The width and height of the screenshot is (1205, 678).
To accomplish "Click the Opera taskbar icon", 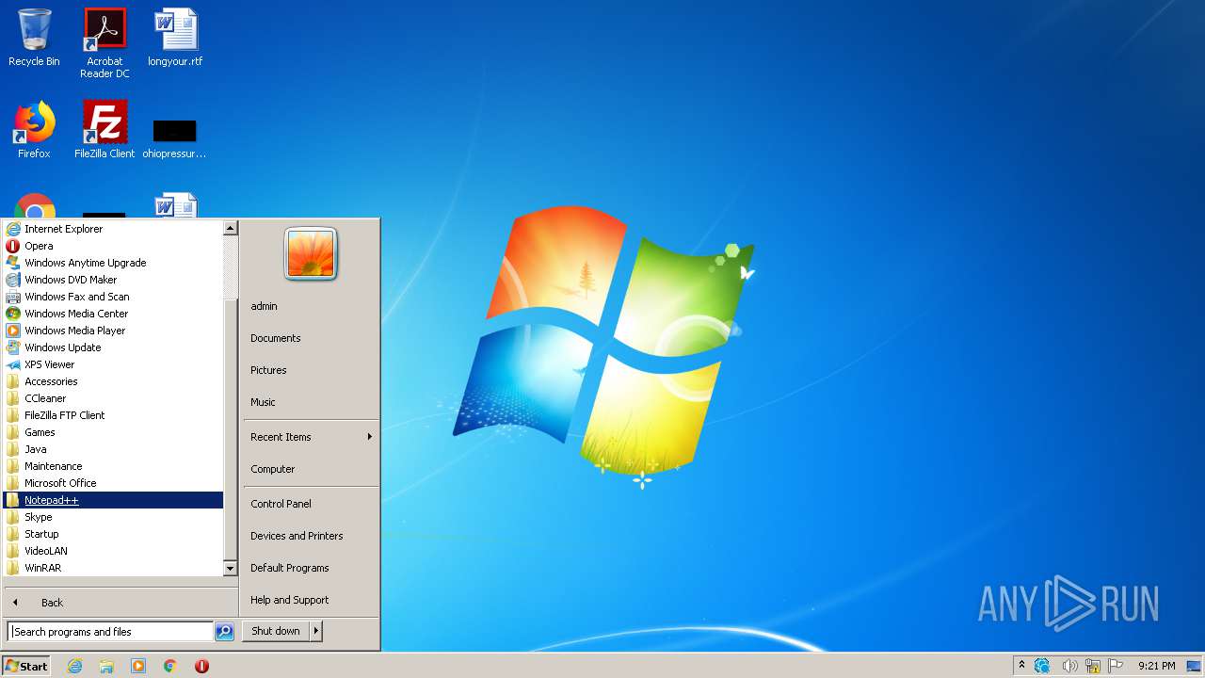I will pos(201,666).
